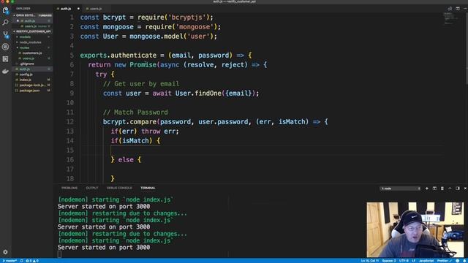Change encoding via UTF-8 indicator

tap(404, 261)
